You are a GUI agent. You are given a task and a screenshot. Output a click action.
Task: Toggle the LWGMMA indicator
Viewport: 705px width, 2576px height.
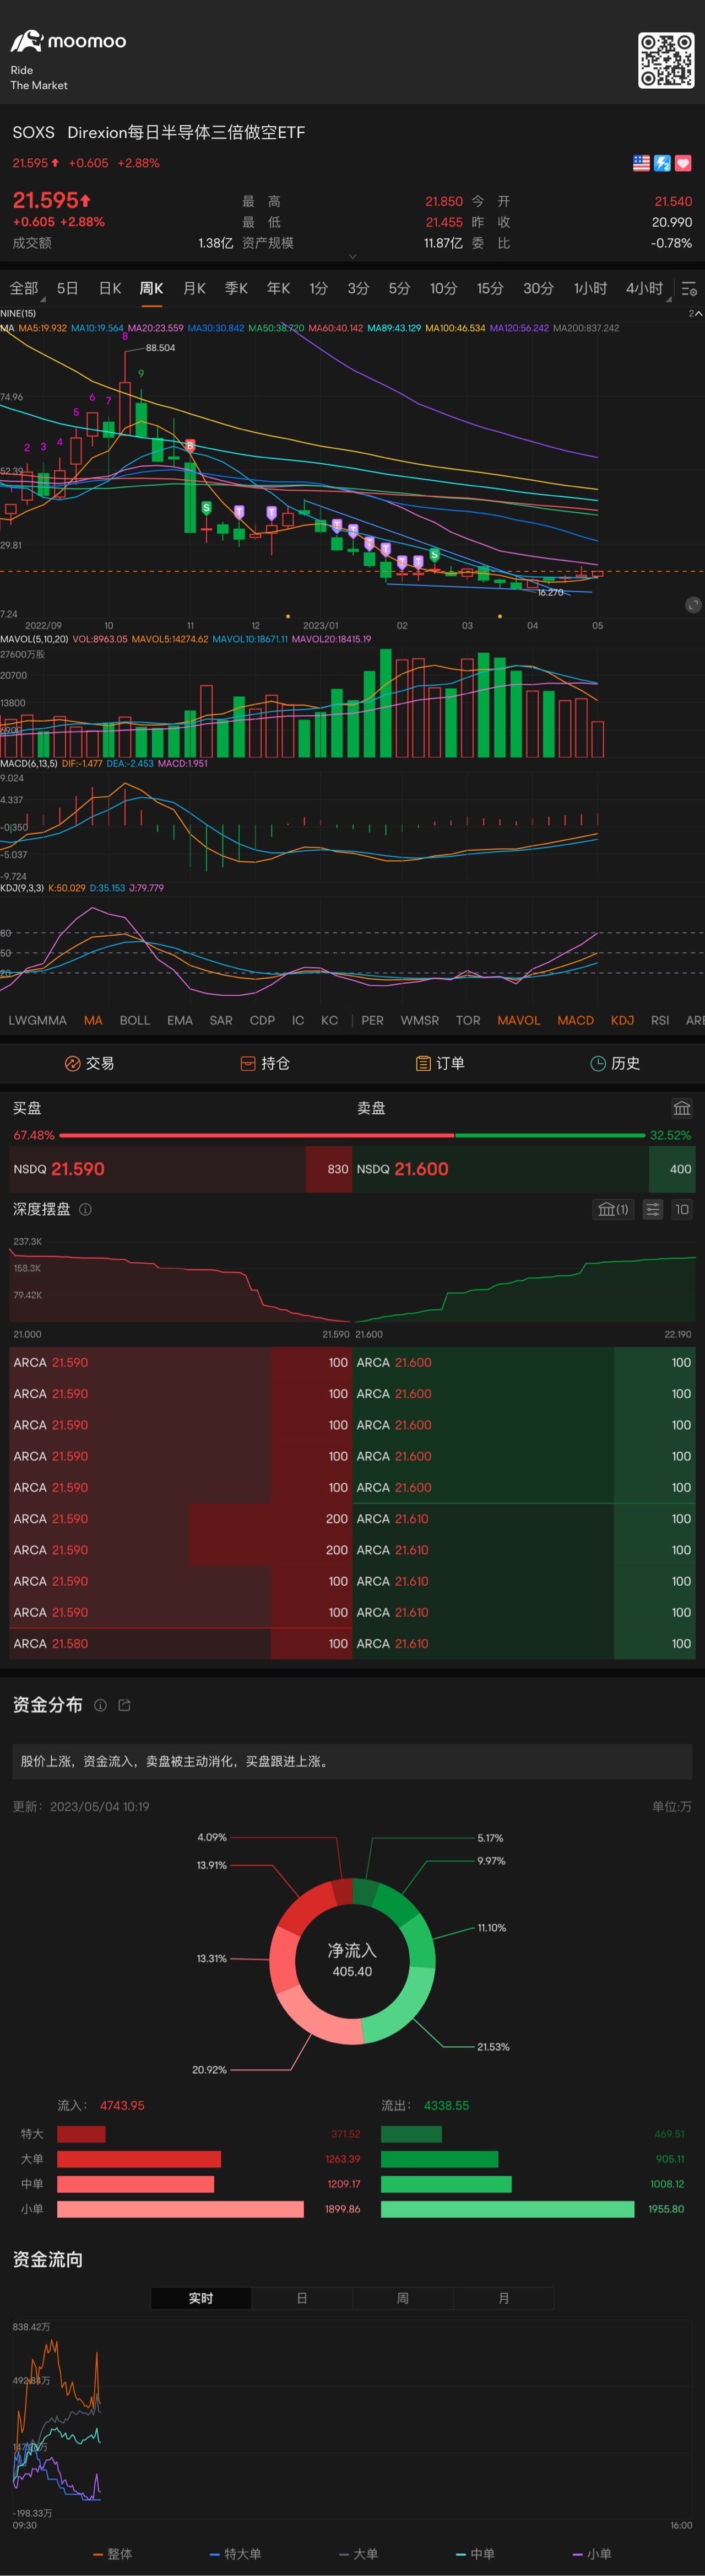pyautogui.click(x=38, y=1020)
